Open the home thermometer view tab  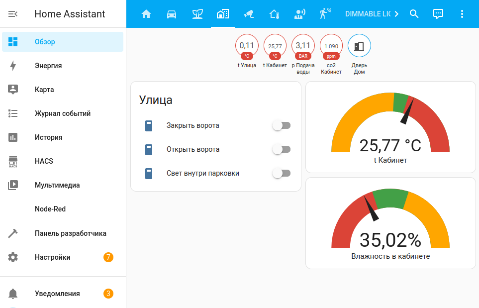click(x=274, y=14)
